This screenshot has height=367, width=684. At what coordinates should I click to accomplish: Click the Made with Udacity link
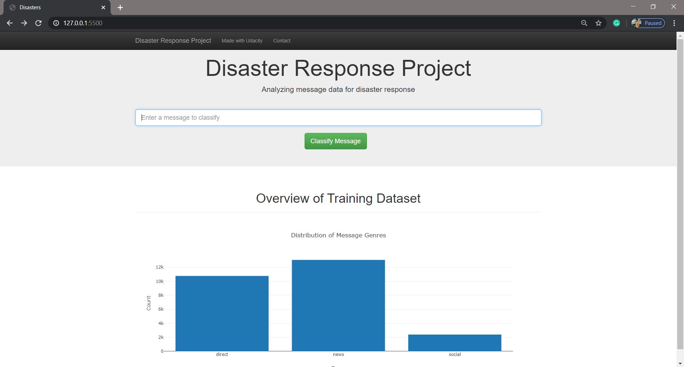click(242, 41)
